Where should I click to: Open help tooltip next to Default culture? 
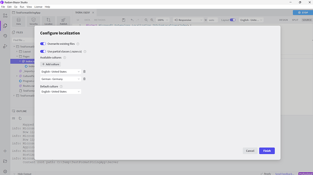61,86
